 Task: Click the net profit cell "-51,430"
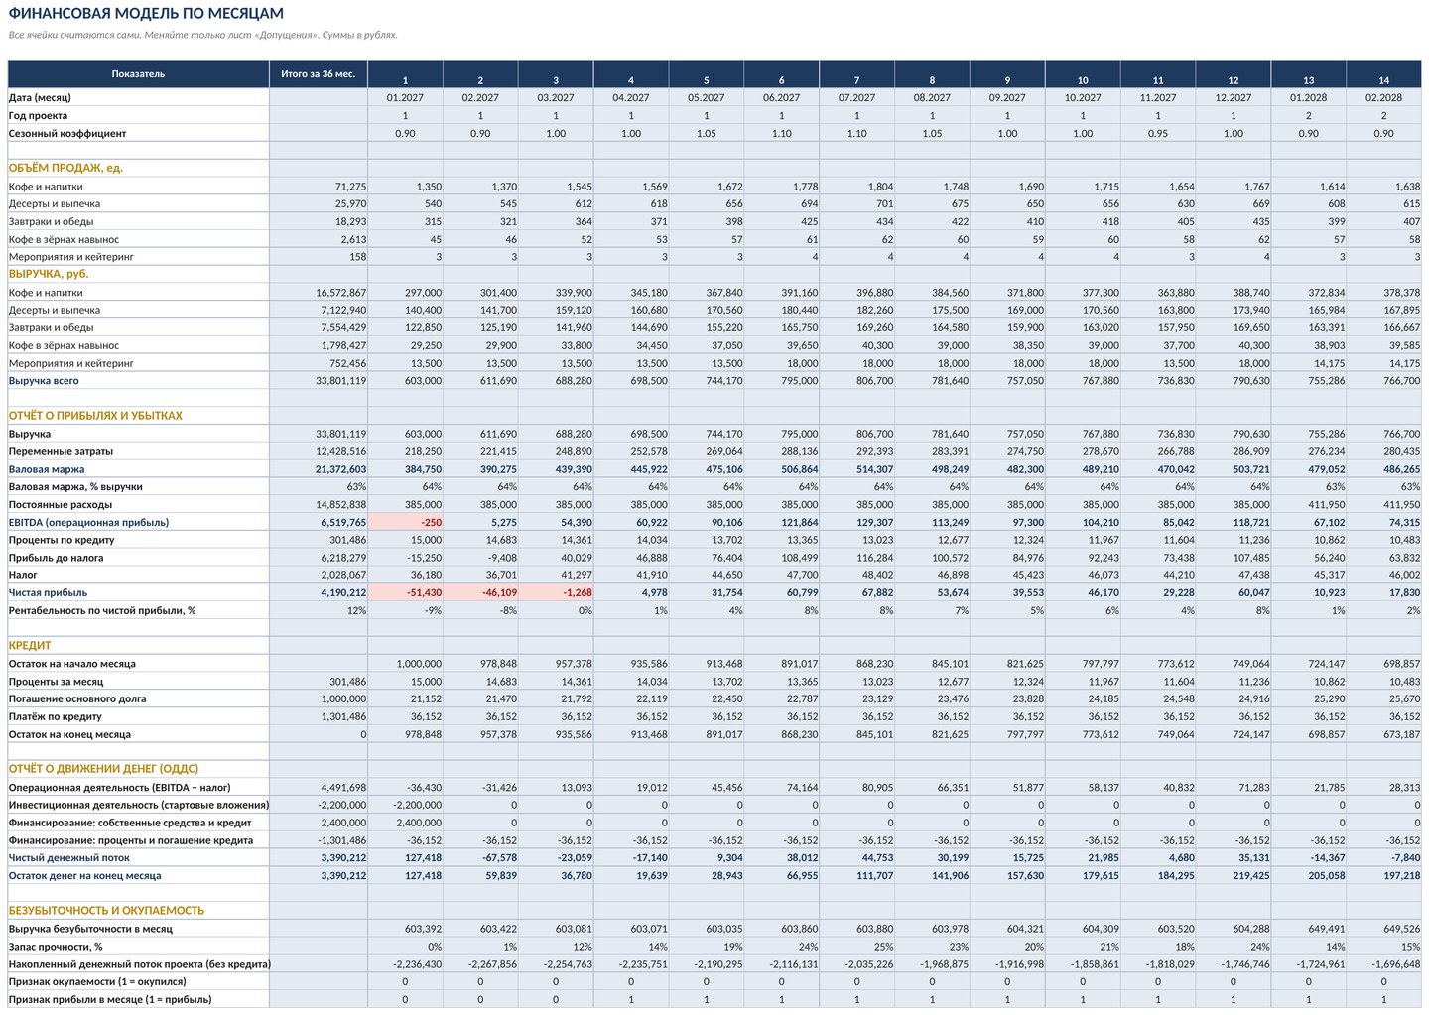point(406,593)
